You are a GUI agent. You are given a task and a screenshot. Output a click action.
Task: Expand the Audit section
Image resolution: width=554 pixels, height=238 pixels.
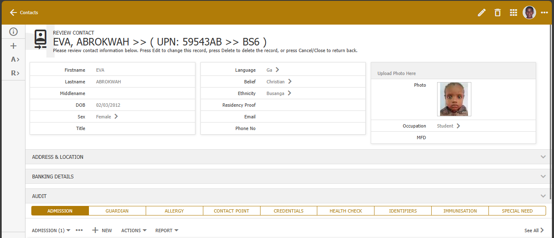pyautogui.click(x=543, y=196)
